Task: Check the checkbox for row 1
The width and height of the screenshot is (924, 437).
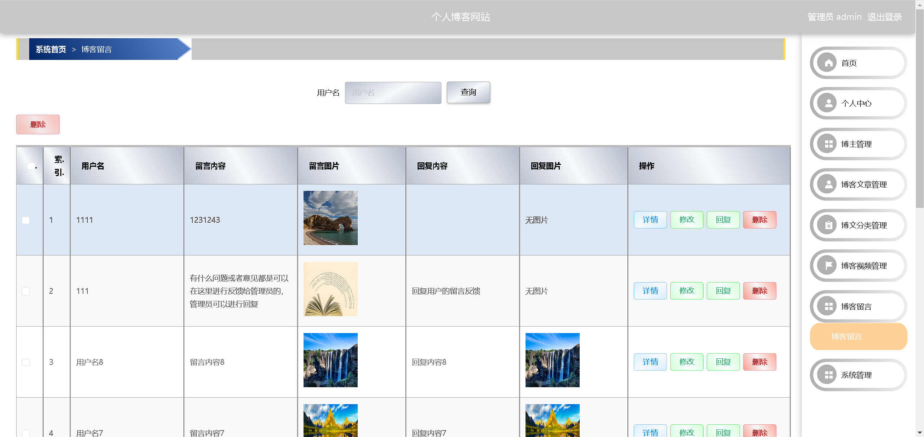Action: click(26, 220)
